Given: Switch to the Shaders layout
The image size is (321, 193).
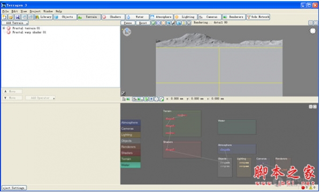Looking at the screenshot, I should click(113, 17).
